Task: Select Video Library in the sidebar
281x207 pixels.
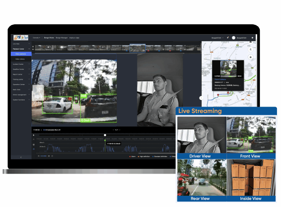Action: pos(21,59)
